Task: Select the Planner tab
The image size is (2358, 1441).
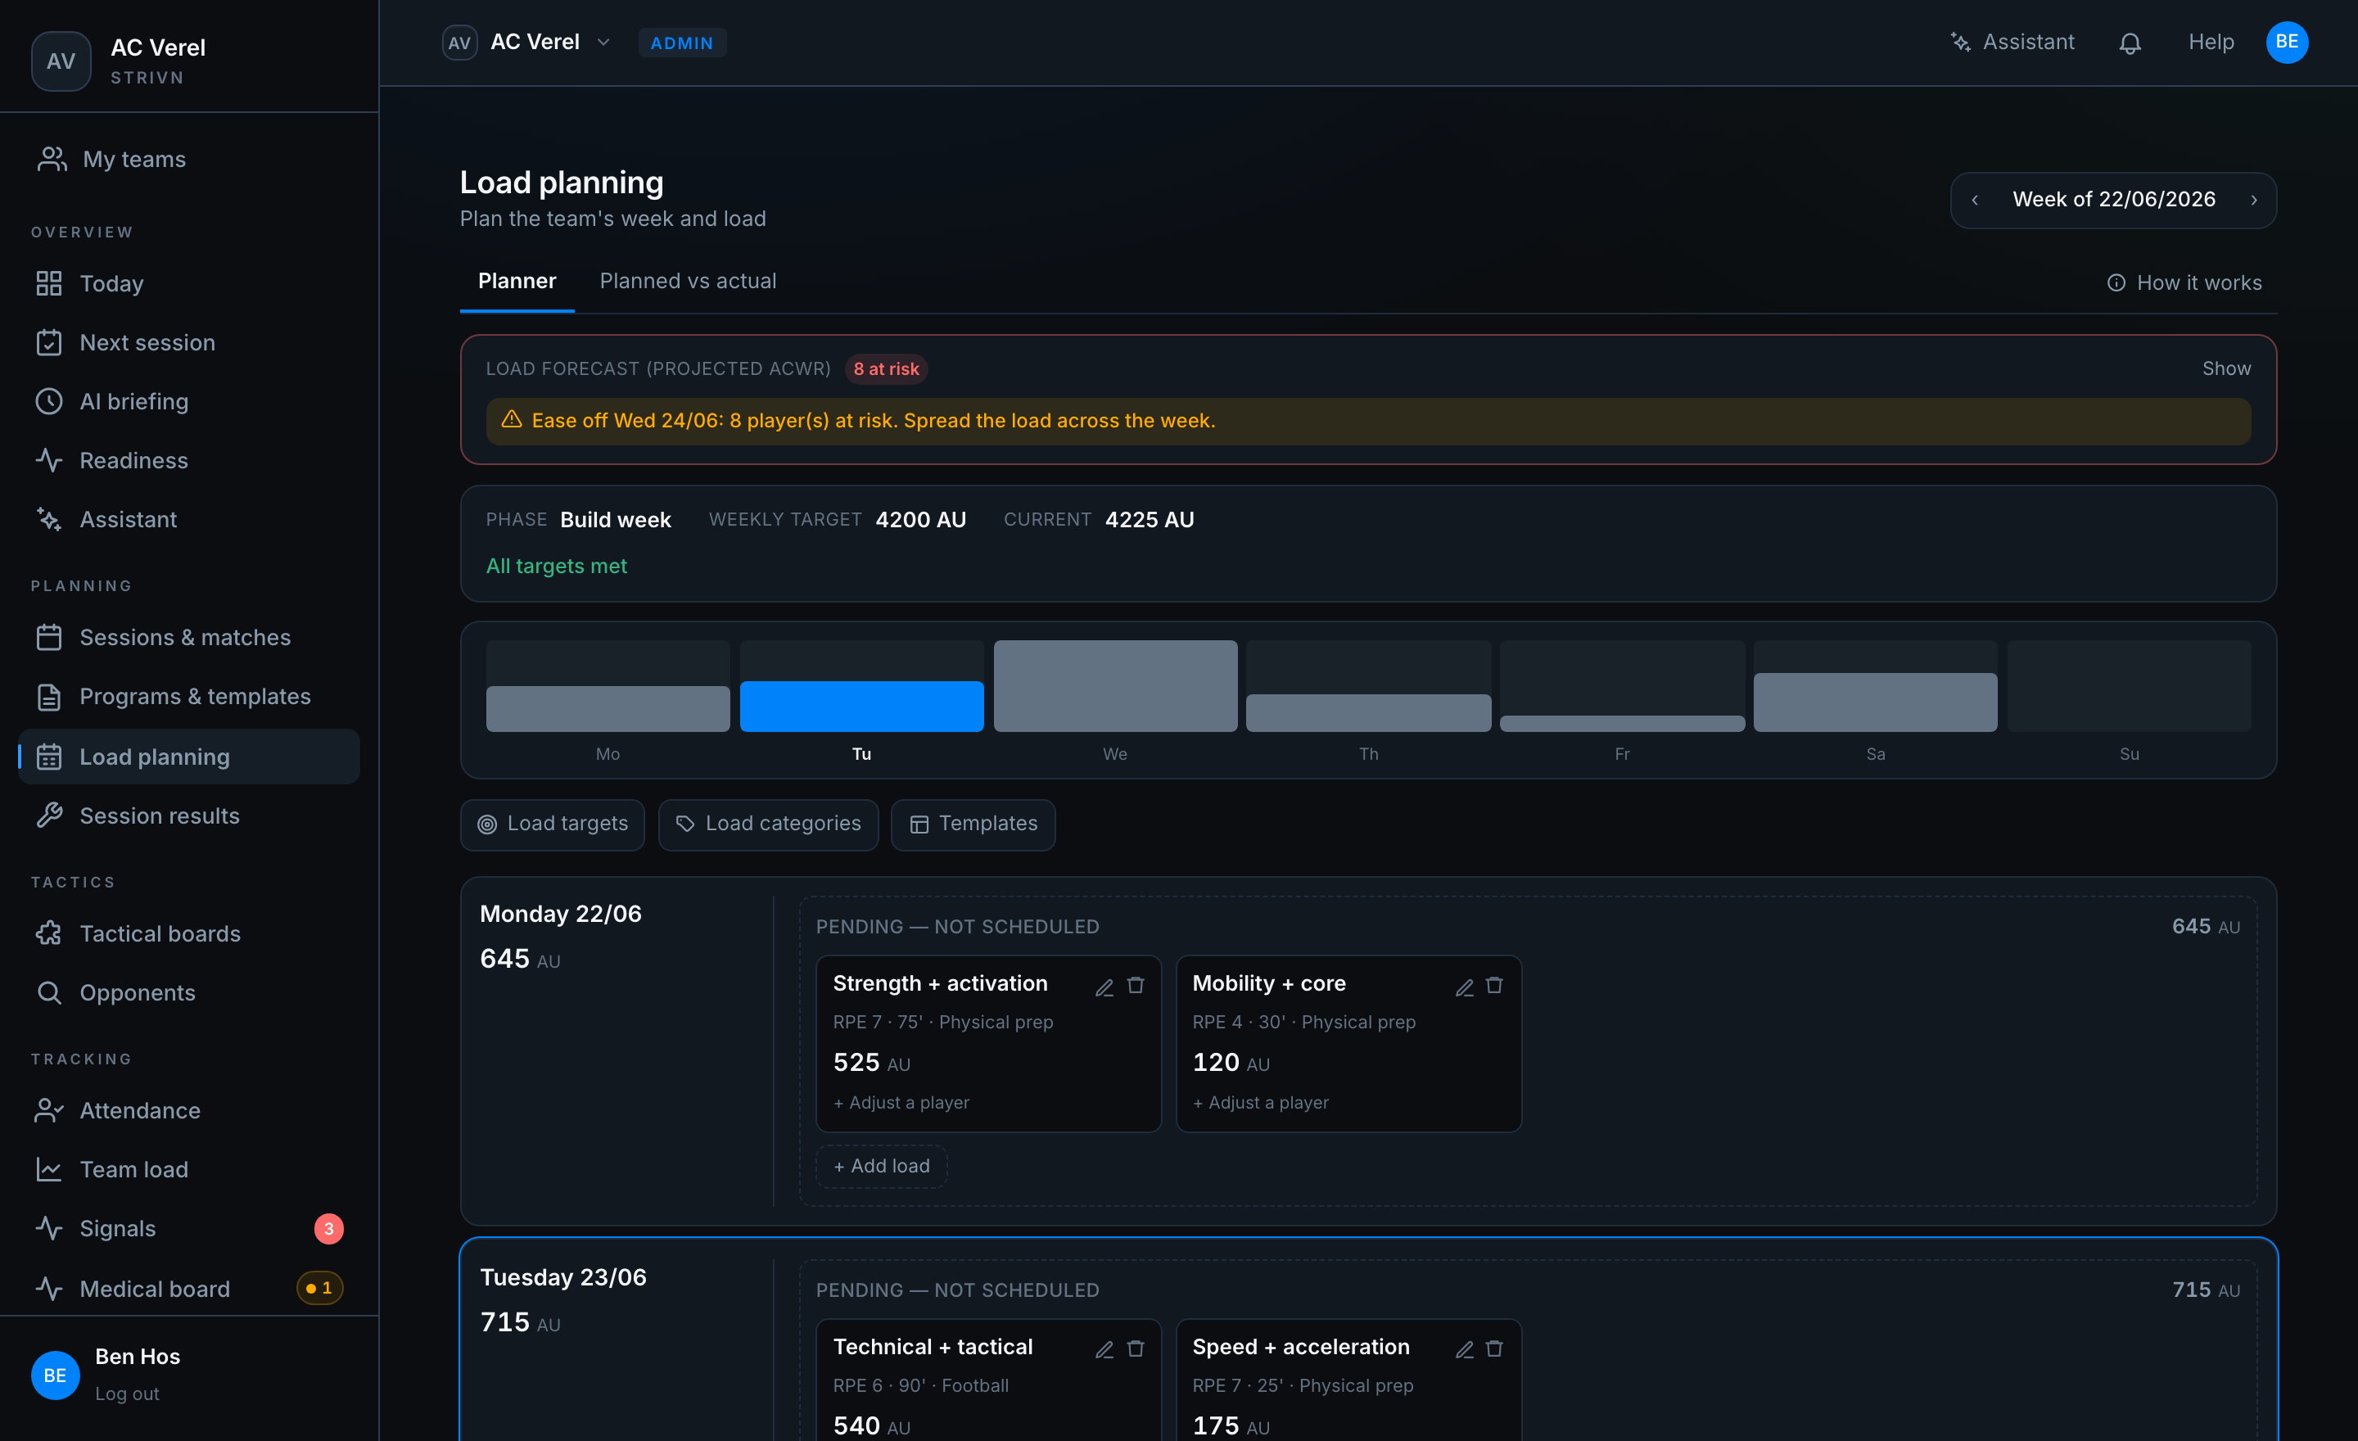Action: point(517,282)
